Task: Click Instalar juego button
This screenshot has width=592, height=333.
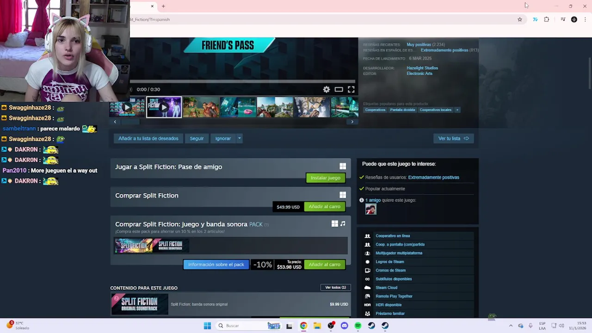Action: 326,178
